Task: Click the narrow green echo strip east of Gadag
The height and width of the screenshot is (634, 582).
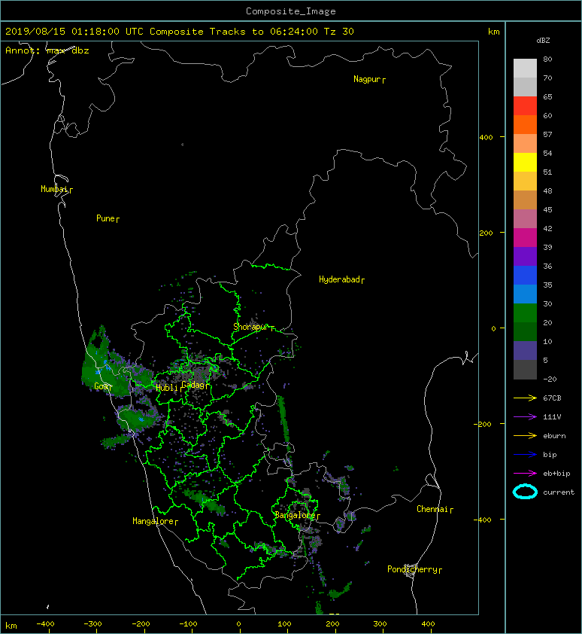Action: (283, 420)
